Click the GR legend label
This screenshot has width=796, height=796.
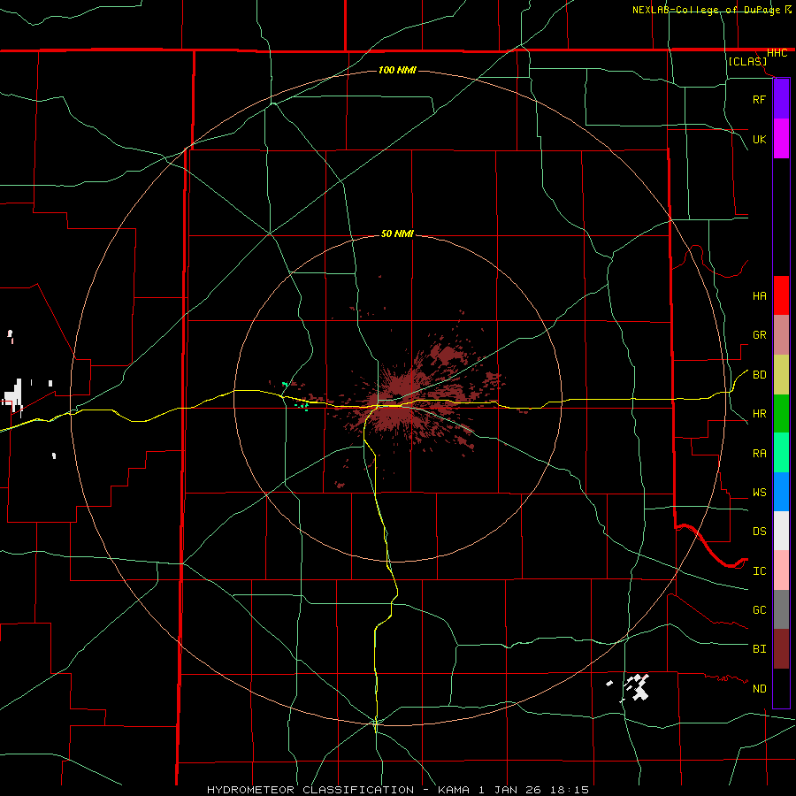coord(759,335)
